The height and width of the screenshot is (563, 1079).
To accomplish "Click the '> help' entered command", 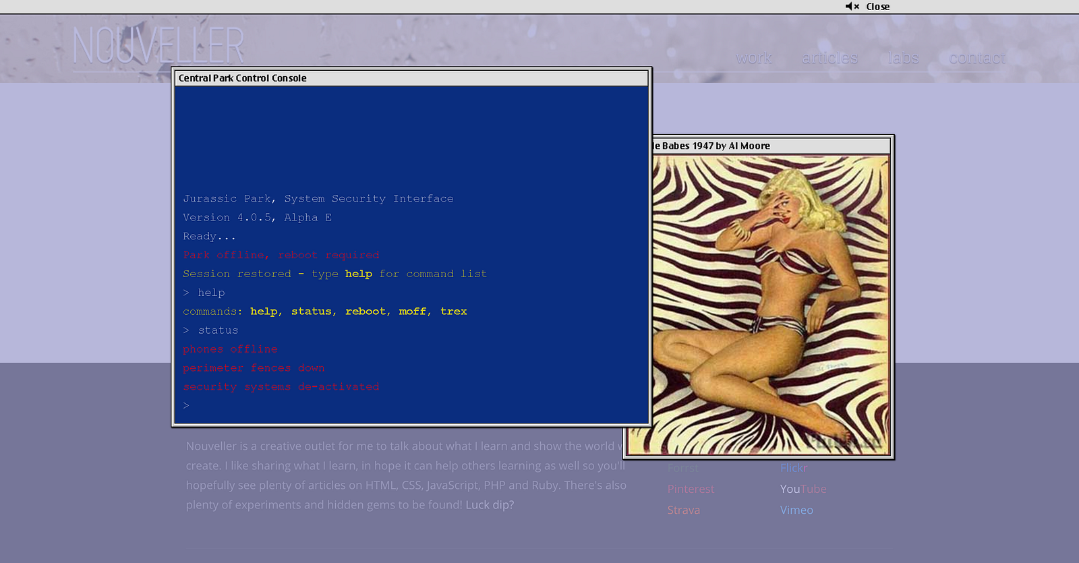I will (x=204, y=293).
